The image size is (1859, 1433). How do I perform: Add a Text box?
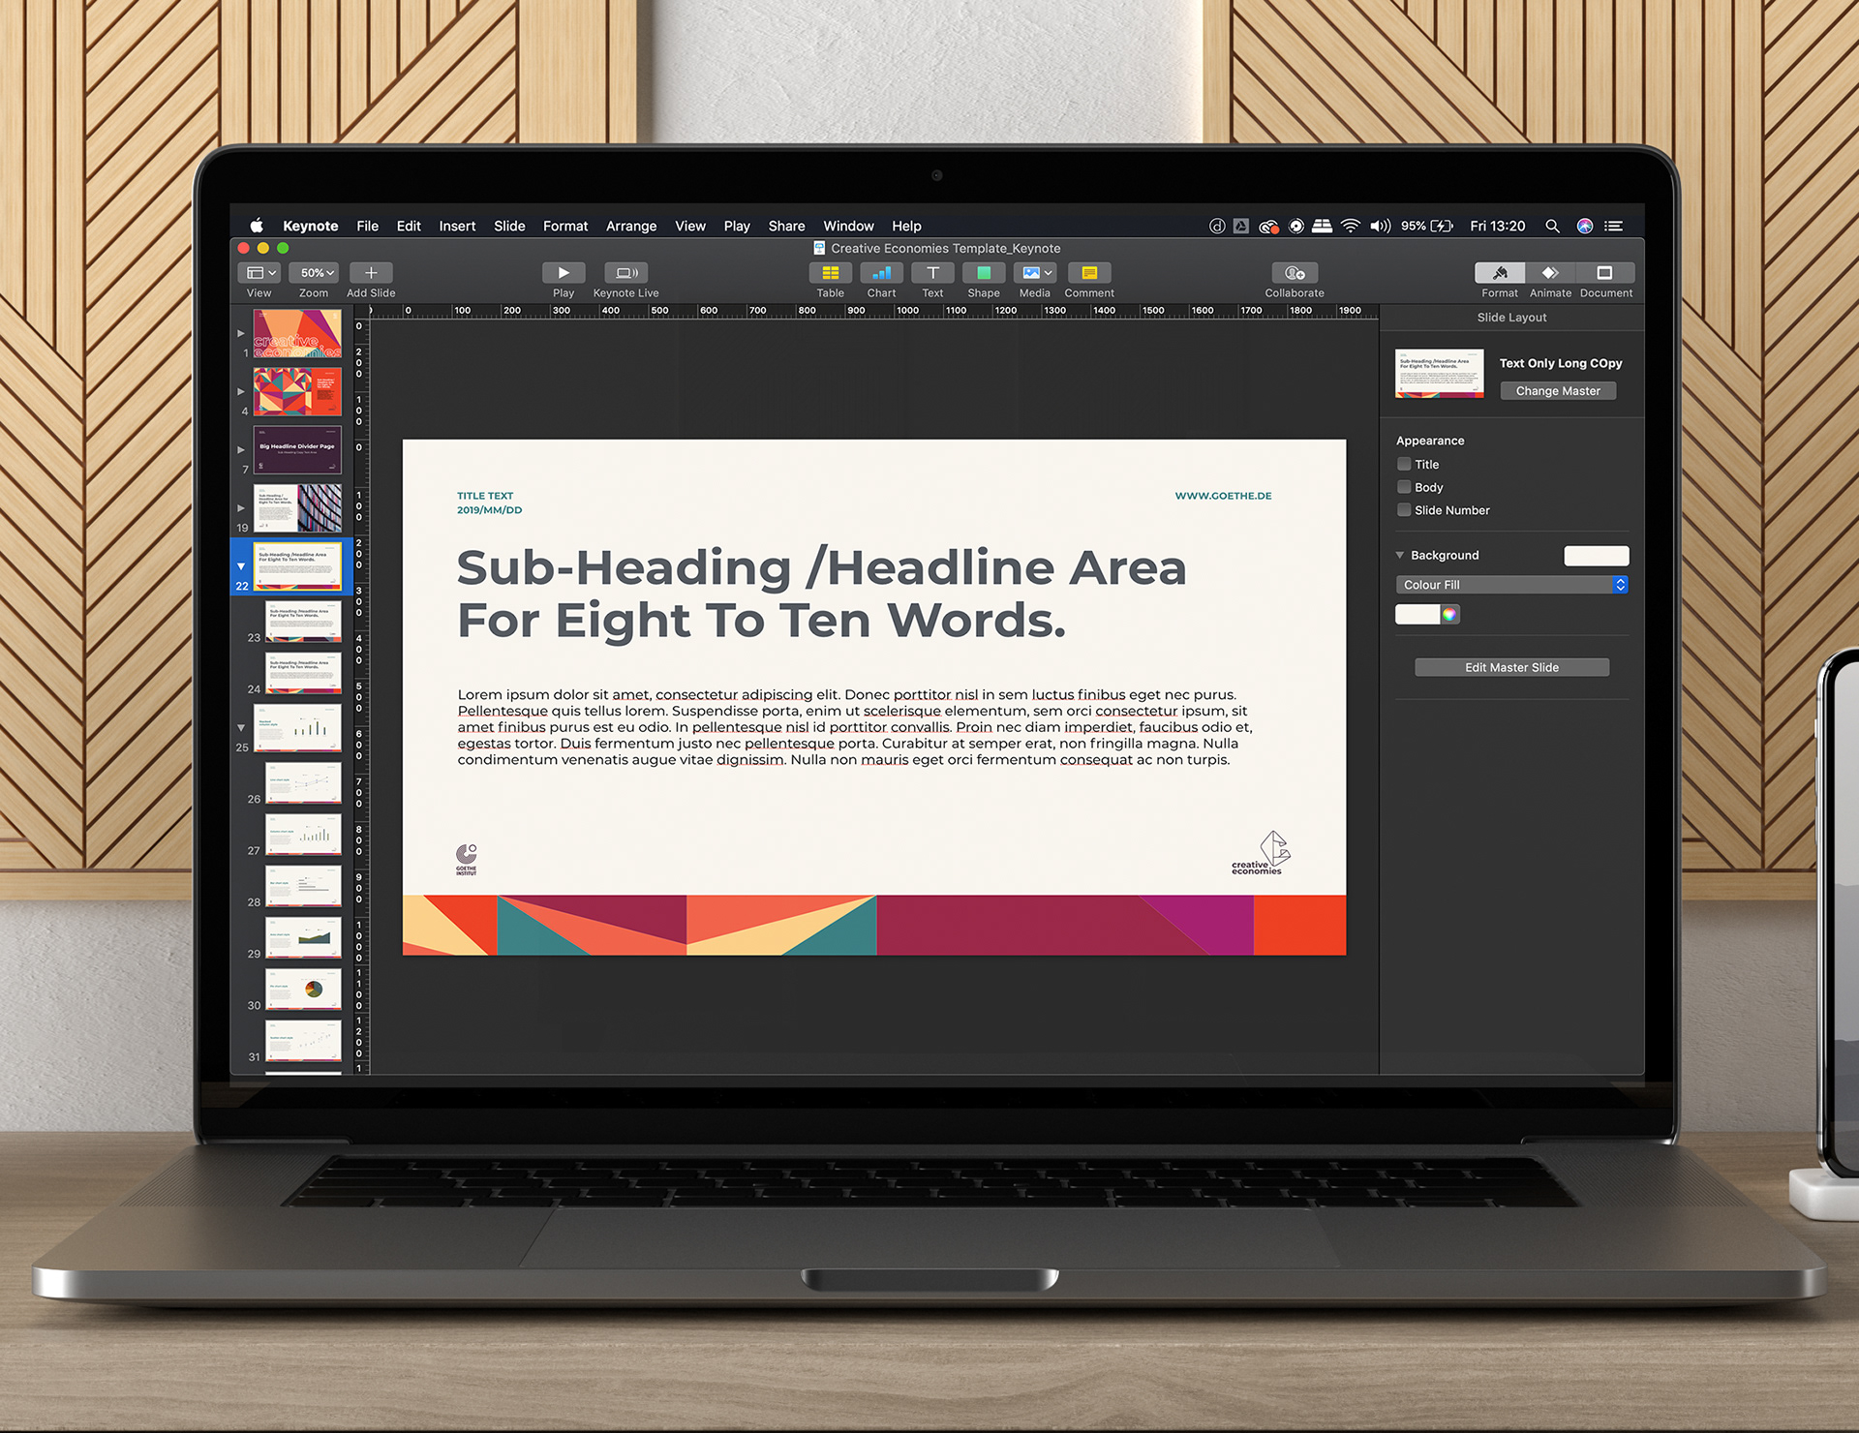932,273
